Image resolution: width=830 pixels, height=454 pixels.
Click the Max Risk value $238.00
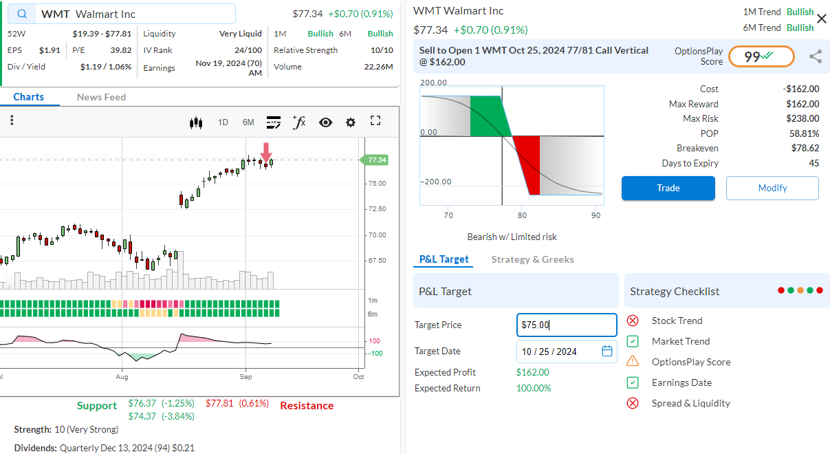pos(802,119)
